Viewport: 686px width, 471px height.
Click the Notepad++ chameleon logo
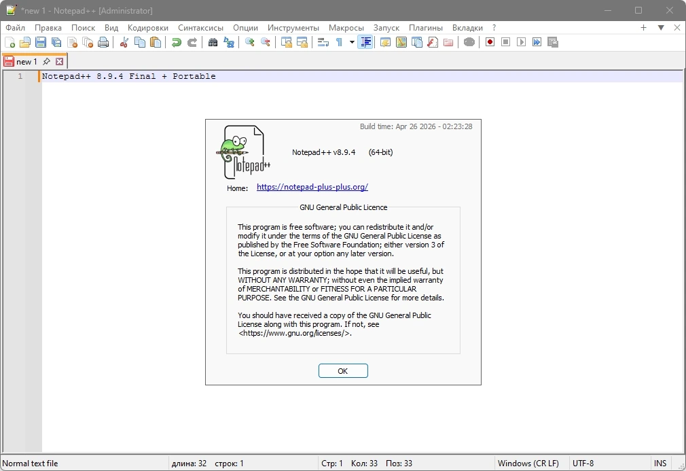[244, 152]
